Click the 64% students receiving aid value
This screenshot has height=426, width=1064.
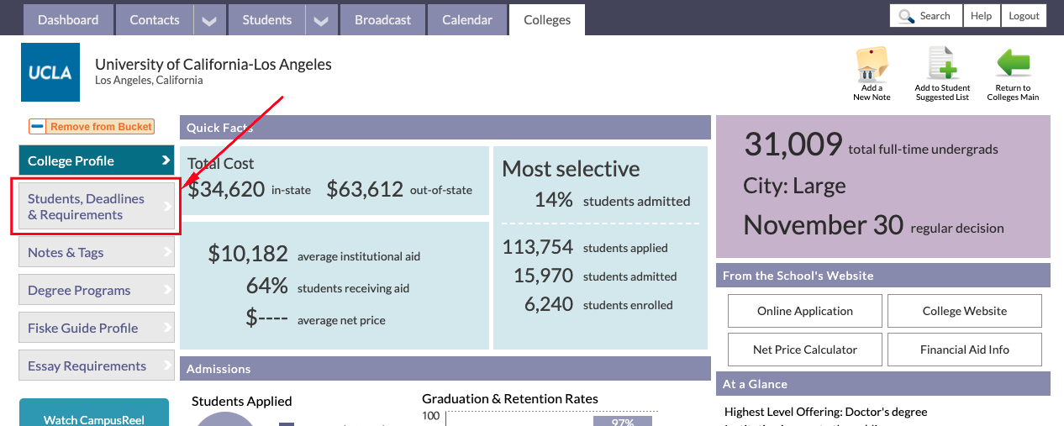(328, 287)
